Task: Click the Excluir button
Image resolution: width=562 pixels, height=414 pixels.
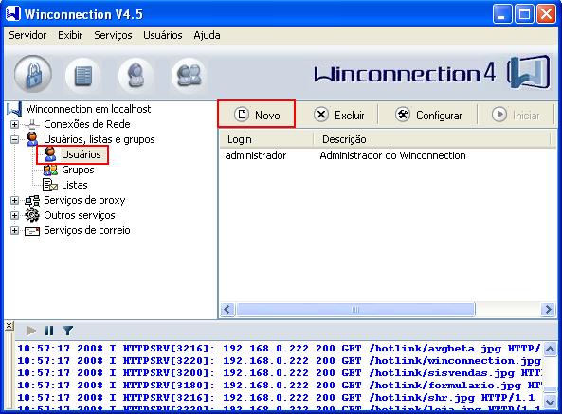Action: 338,115
